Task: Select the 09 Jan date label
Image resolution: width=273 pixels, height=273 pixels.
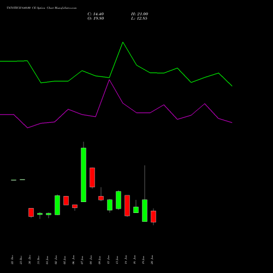Action: click(x=99, y=260)
